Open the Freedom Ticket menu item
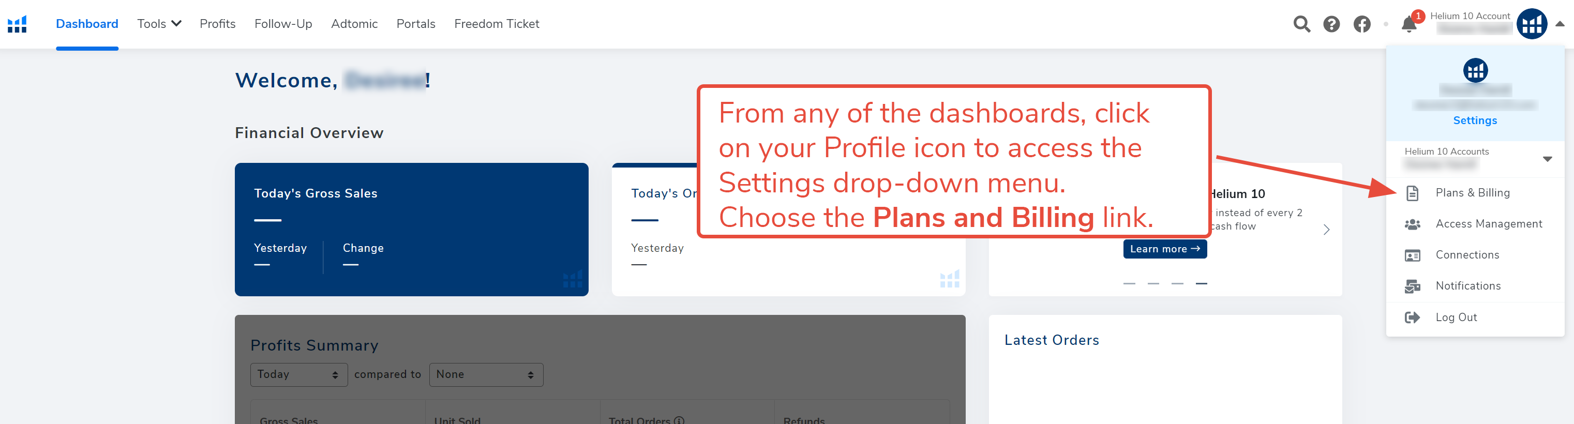Viewport: 1574px width, 424px height. (496, 24)
